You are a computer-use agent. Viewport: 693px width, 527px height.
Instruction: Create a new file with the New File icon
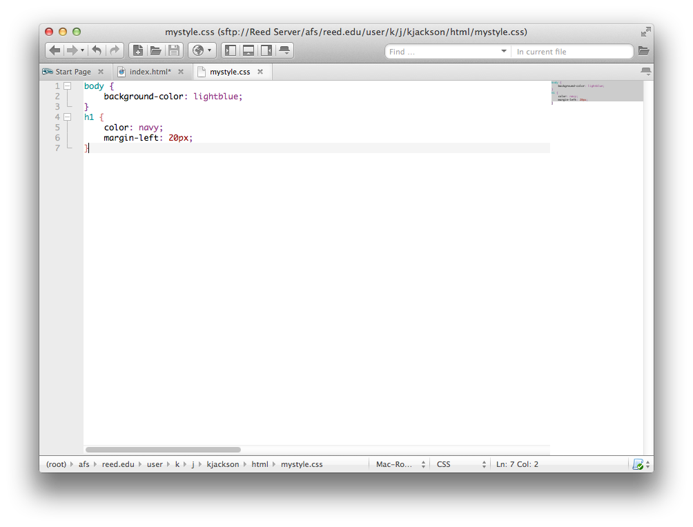point(138,50)
